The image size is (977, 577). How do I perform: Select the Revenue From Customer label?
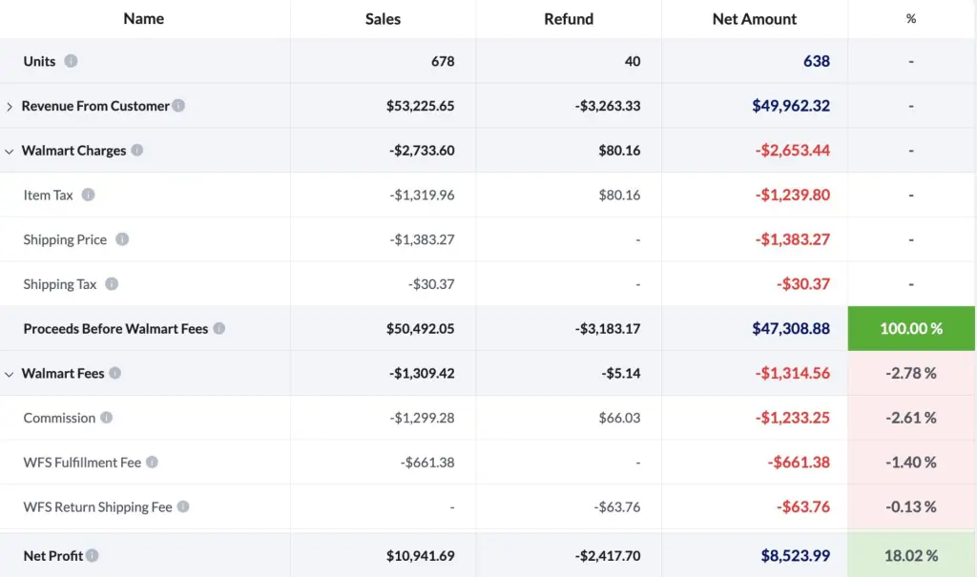(x=95, y=106)
